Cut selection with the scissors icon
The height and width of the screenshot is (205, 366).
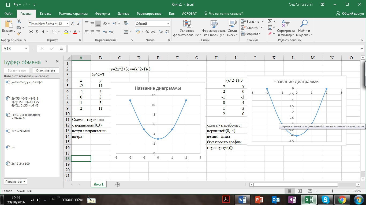coord(19,22)
